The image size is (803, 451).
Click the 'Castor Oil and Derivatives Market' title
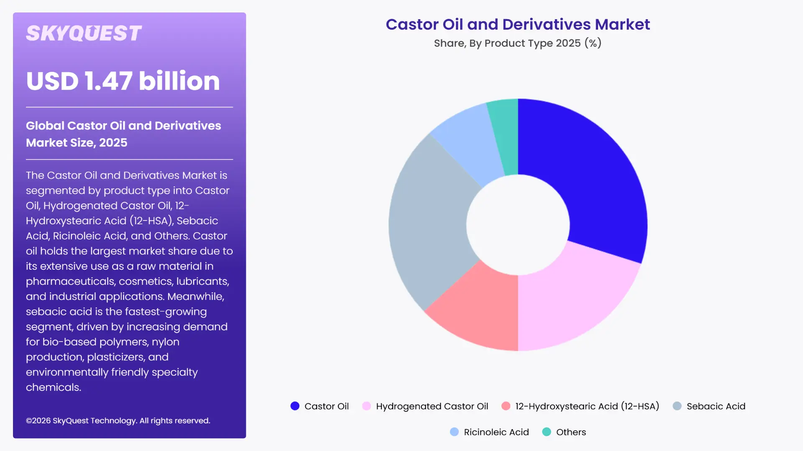coord(518,24)
